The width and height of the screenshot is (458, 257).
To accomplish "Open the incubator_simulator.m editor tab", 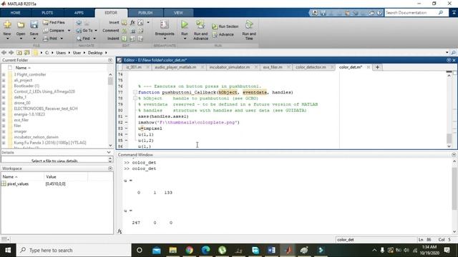I will (229, 67).
